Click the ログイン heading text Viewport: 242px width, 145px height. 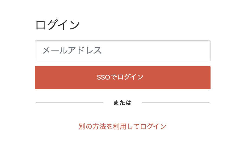point(58,25)
